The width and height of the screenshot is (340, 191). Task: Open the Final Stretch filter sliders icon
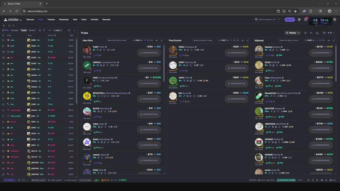point(248,40)
